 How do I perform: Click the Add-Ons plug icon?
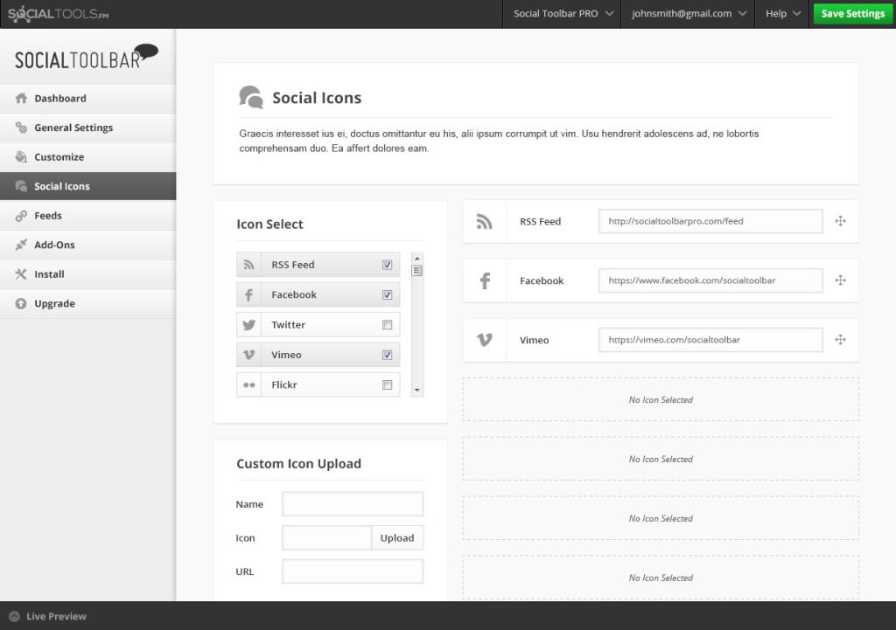click(21, 245)
